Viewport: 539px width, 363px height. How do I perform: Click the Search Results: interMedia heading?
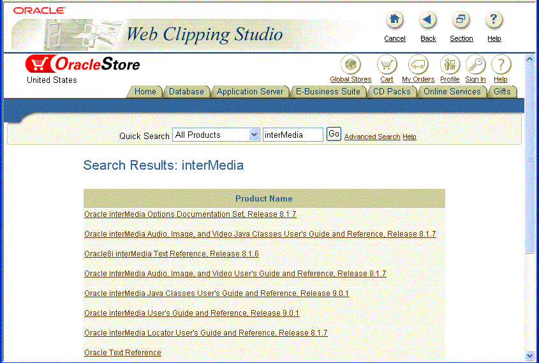pyautogui.click(x=163, y=165)
